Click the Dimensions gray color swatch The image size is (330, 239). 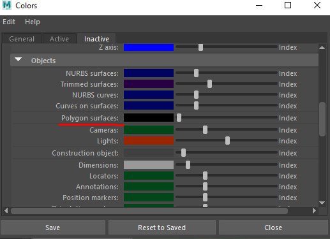[149, 165]
